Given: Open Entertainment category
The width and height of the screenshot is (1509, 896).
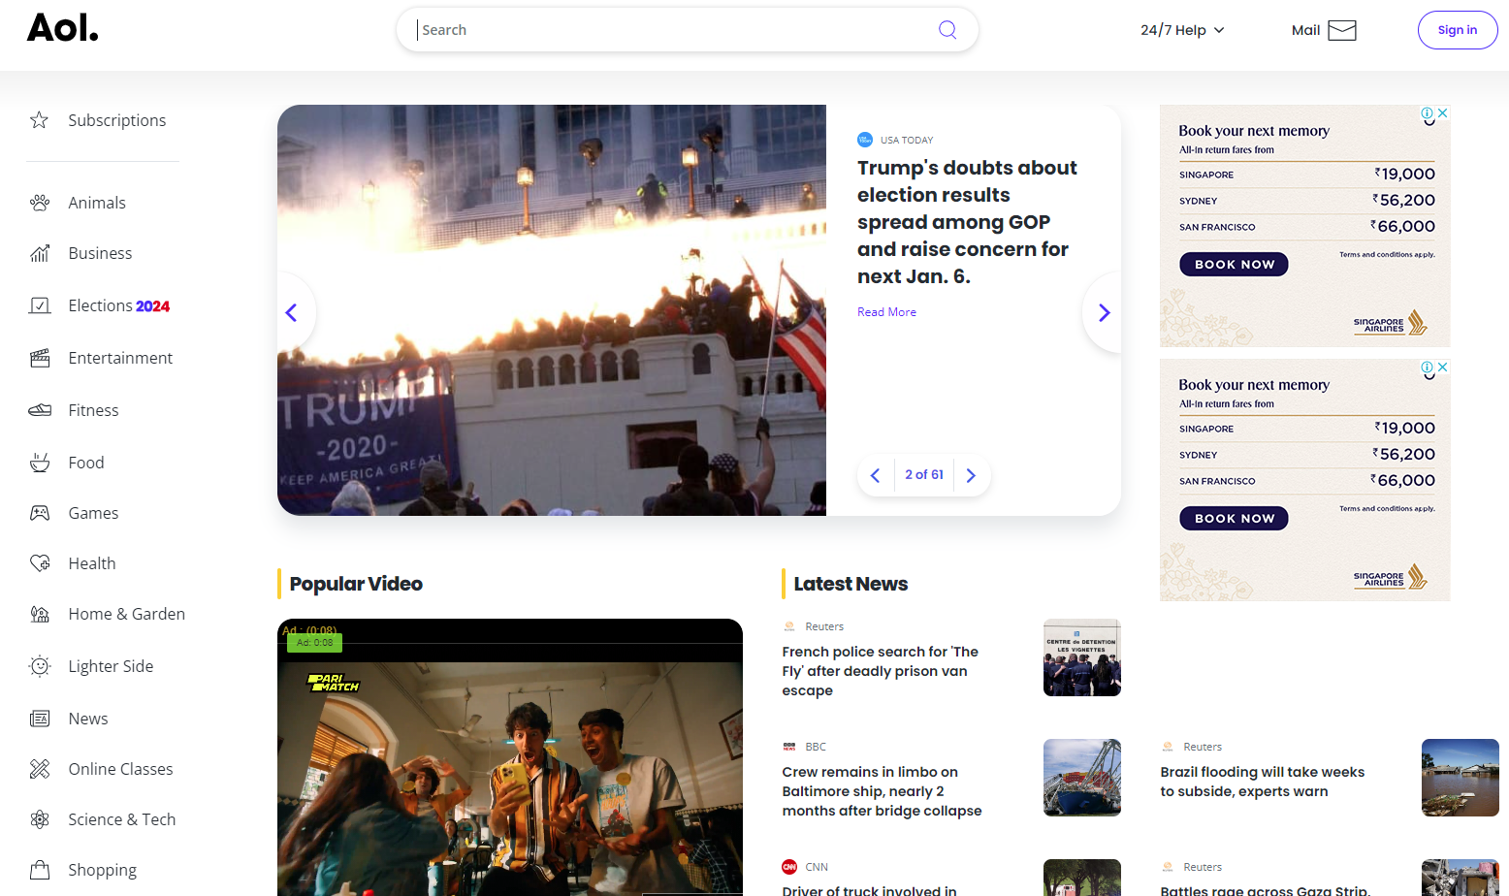Looking at the screenshot, I should (x=120, y=358).
